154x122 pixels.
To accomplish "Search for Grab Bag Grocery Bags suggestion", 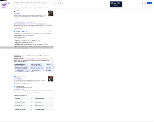I will coord(23,109).
